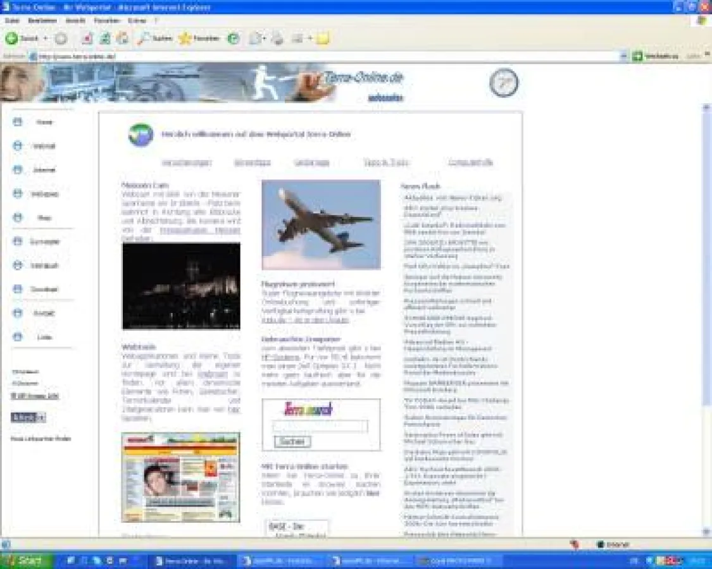The height and width of the screenshot is (569, 712).
Task: Click inside the Terra search text field
Action: coord(320,427)
